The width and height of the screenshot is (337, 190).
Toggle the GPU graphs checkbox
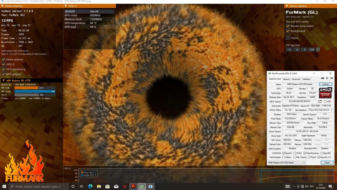[3, 74]
